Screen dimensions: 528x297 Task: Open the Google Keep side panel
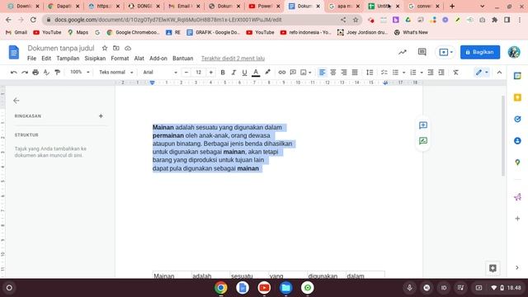[x=517, y=97]
